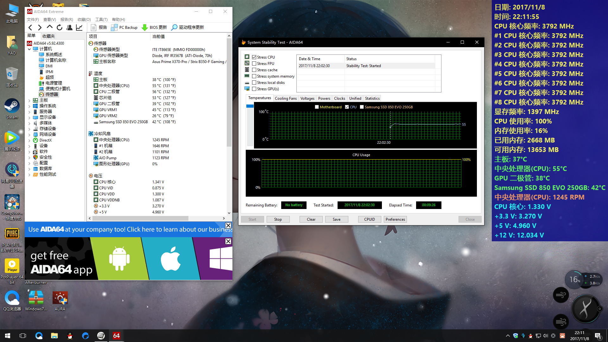Image resolution: width=608 pixels, height=342 pixels.
Task: Enable the Stress cache checkbox
Action: (x=254, y=70)
